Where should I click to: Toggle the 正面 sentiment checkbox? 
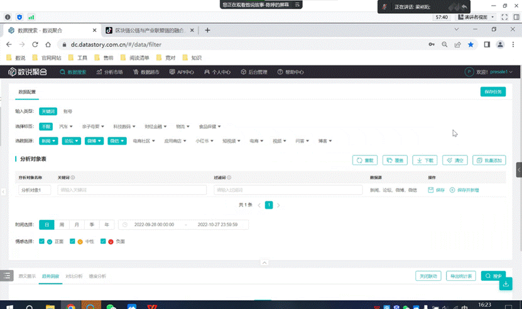click(x=42, y=241)
